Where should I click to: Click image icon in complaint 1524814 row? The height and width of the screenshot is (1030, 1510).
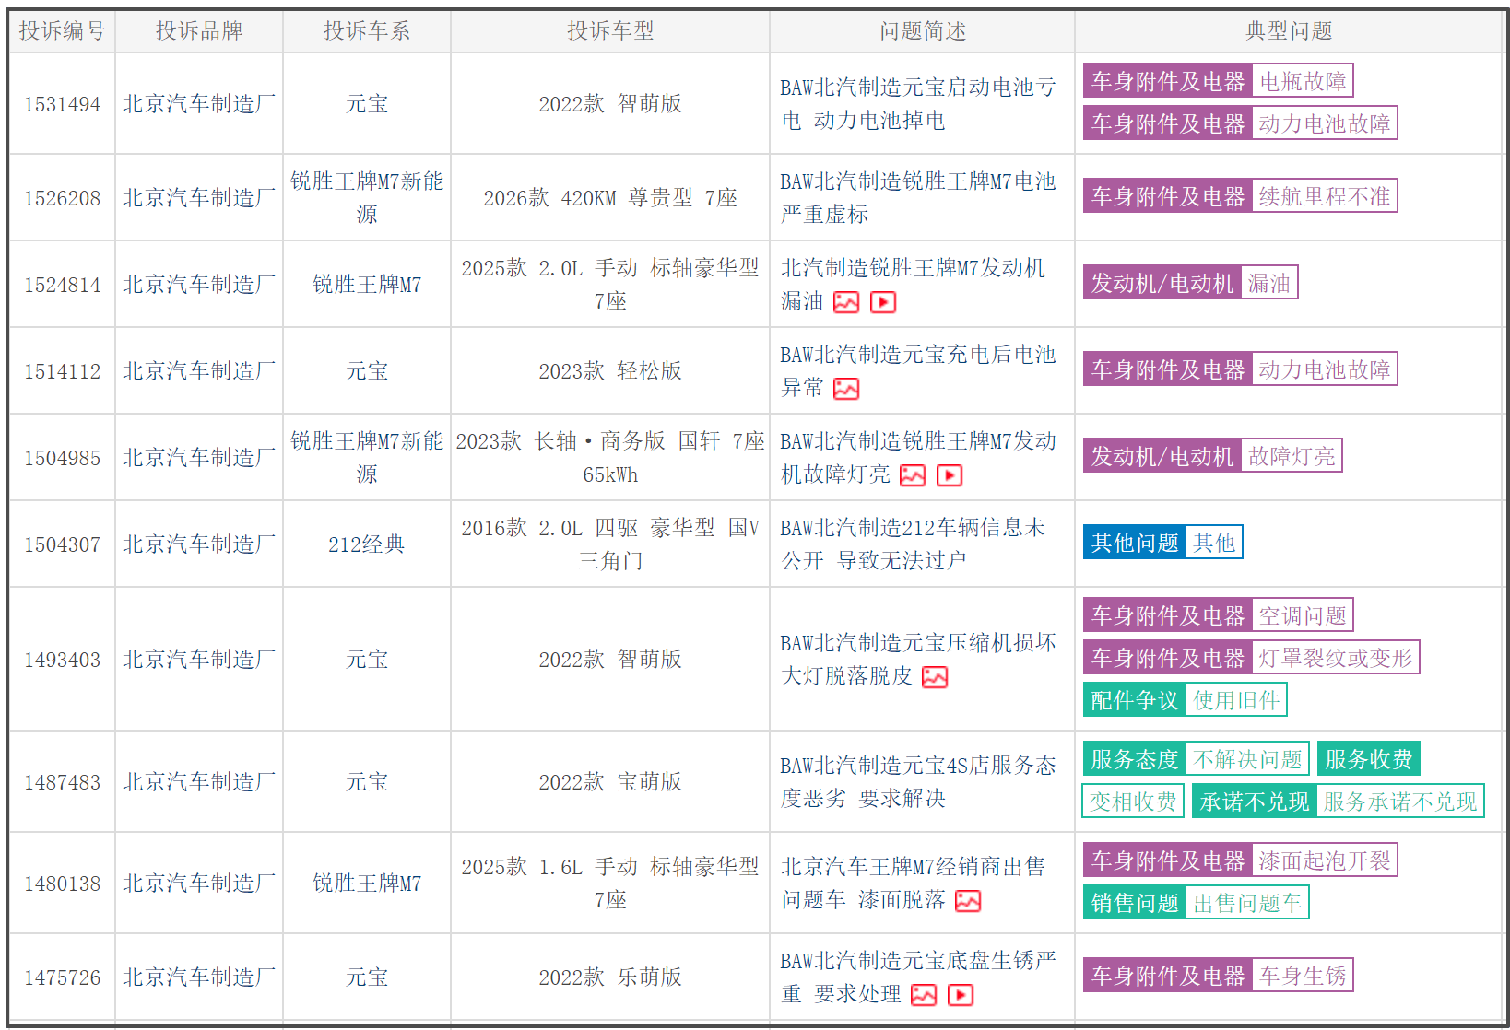pyautogui.click(x=845, y=302)
